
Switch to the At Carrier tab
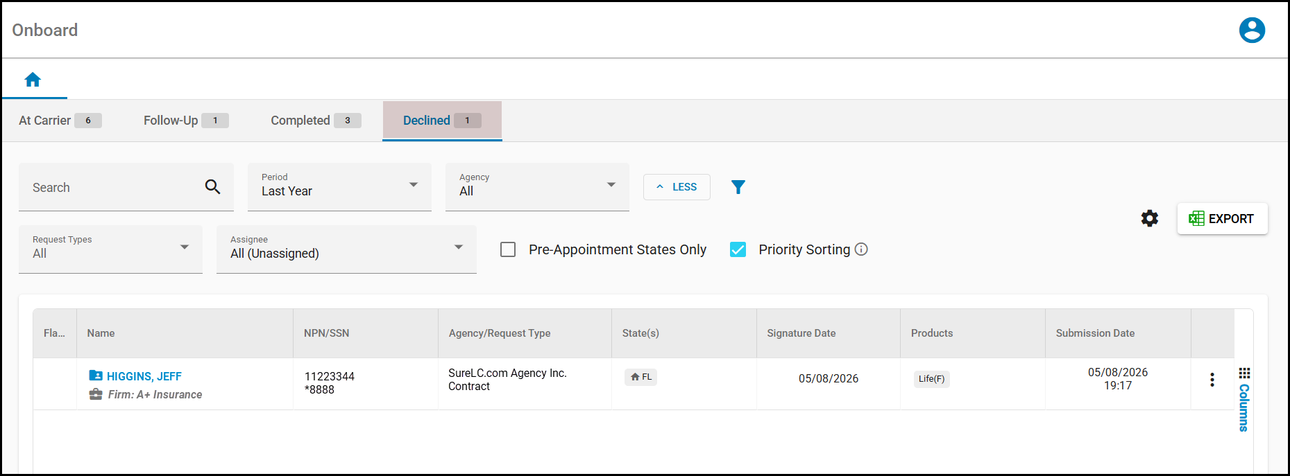coord(60,121)
